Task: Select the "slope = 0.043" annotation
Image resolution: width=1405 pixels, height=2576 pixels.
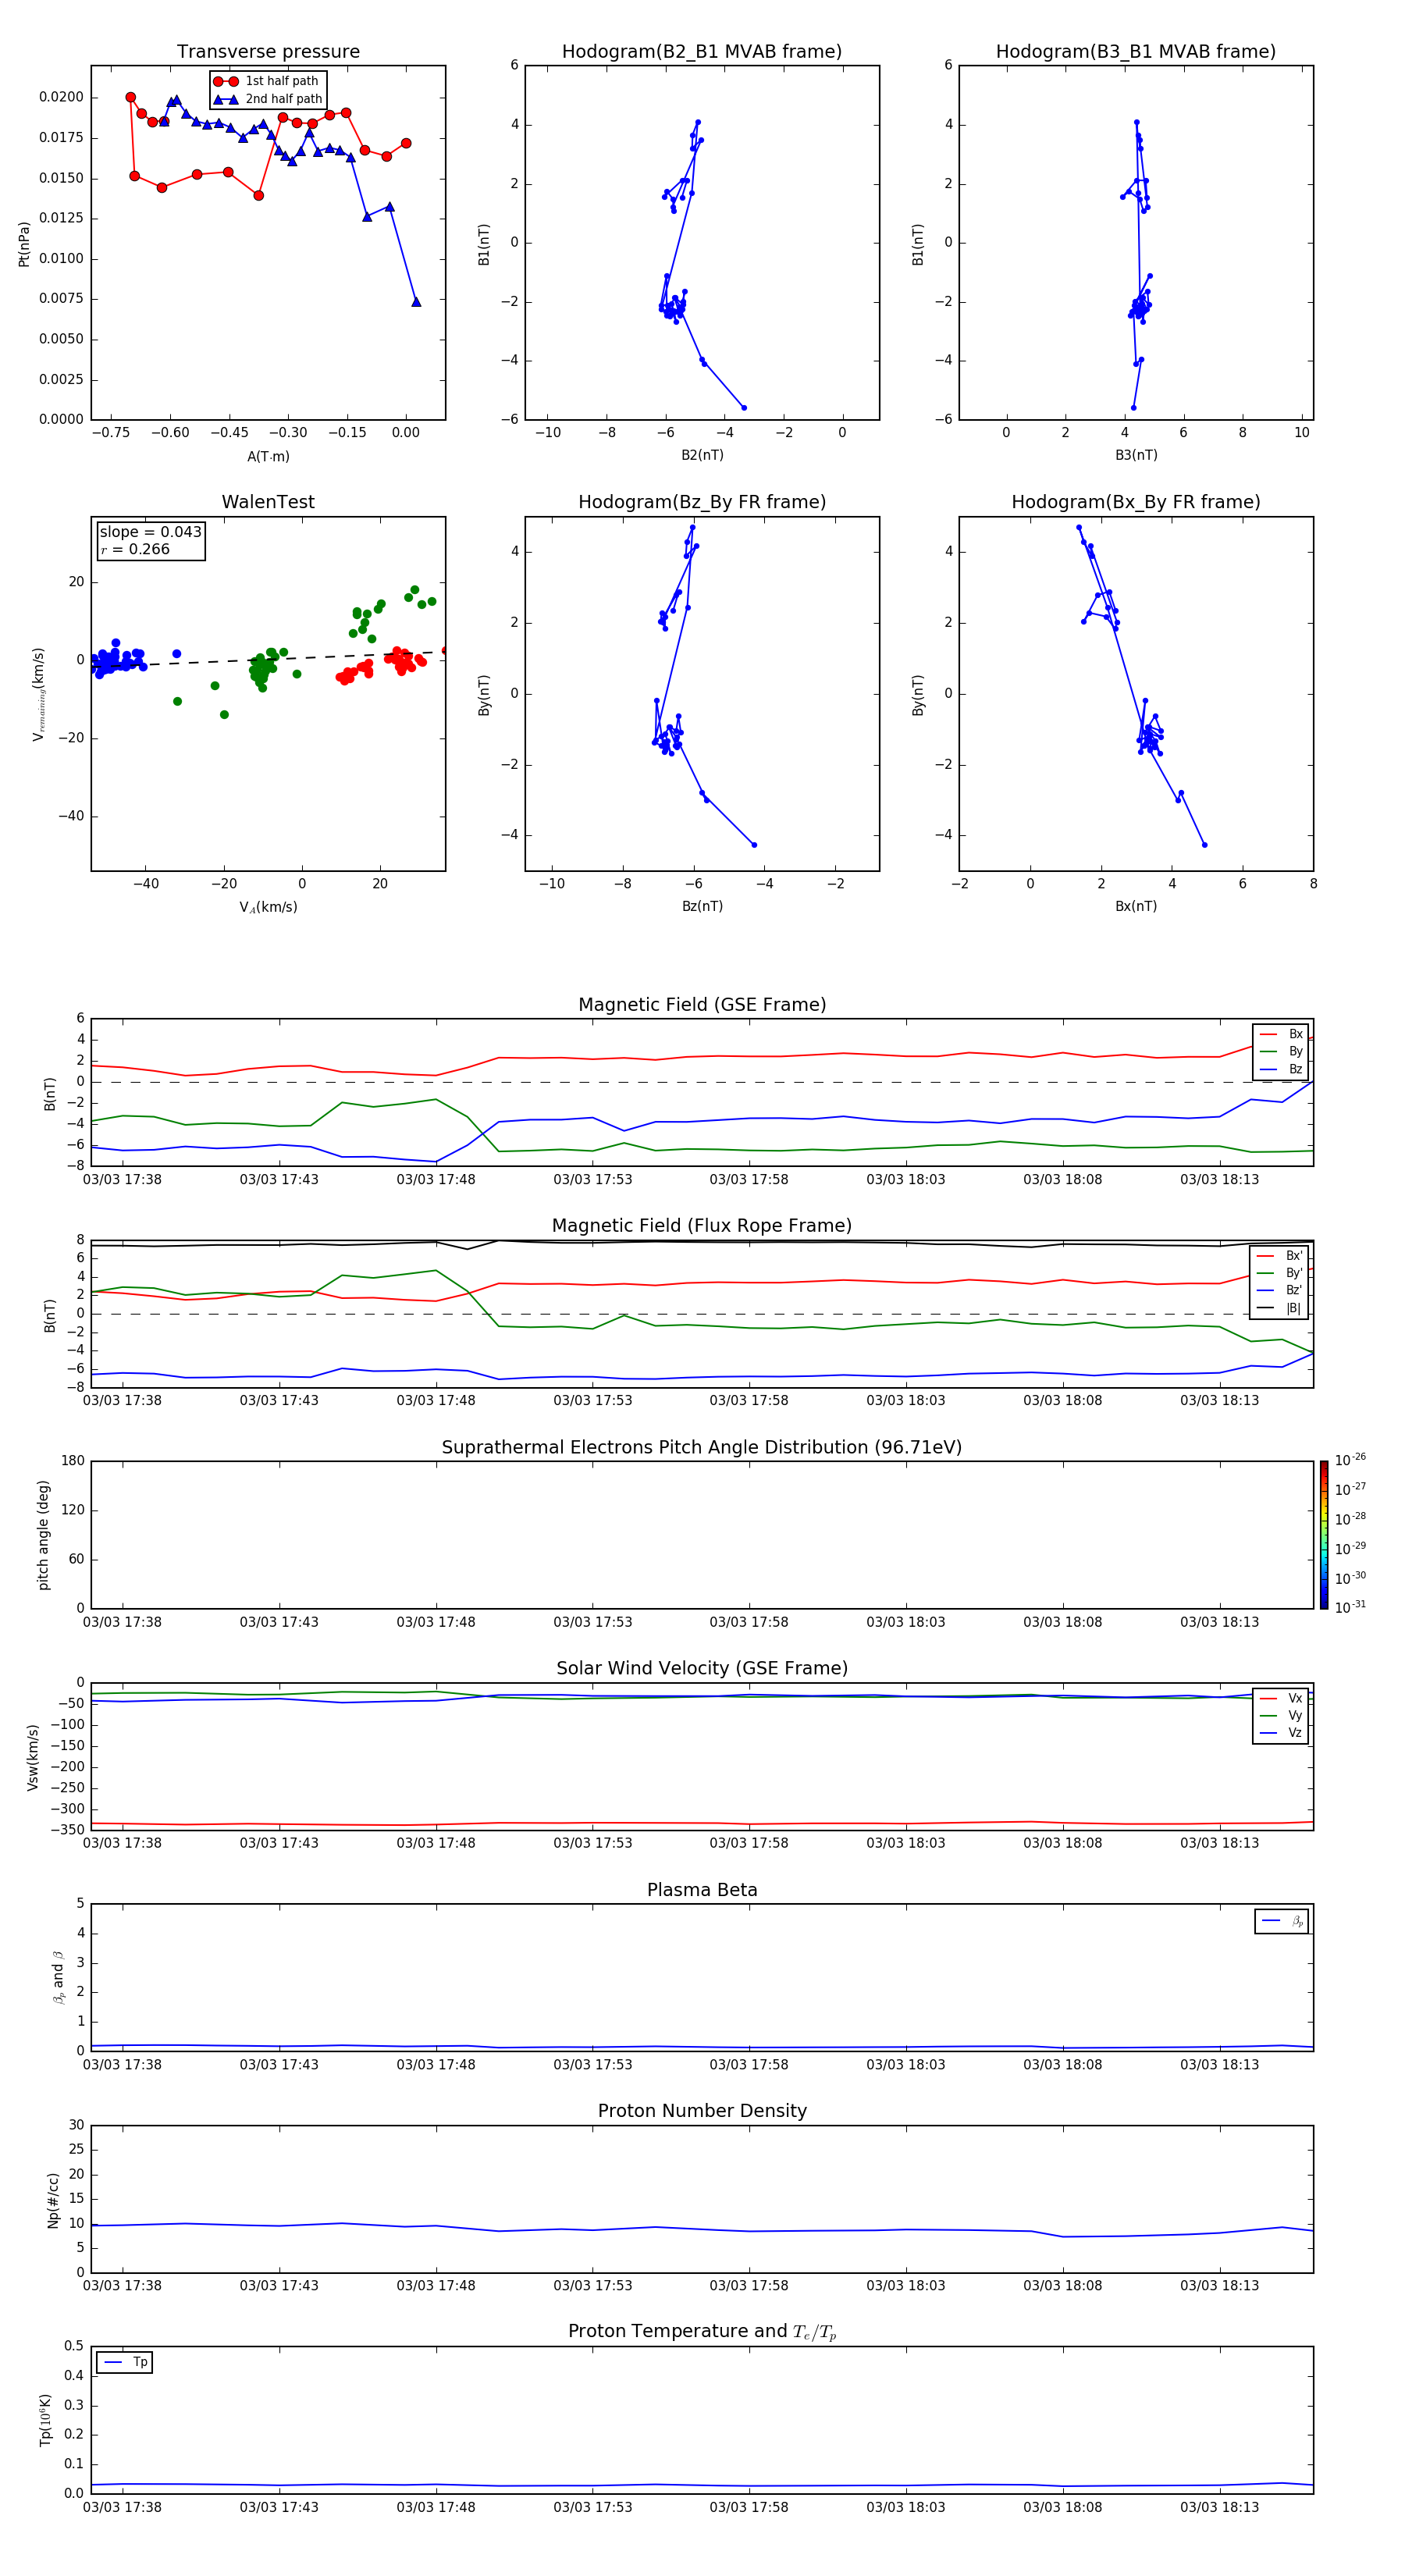Action: [x=151, y=532]
